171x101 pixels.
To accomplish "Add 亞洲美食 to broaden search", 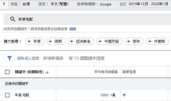I will (x=81, y=41).
